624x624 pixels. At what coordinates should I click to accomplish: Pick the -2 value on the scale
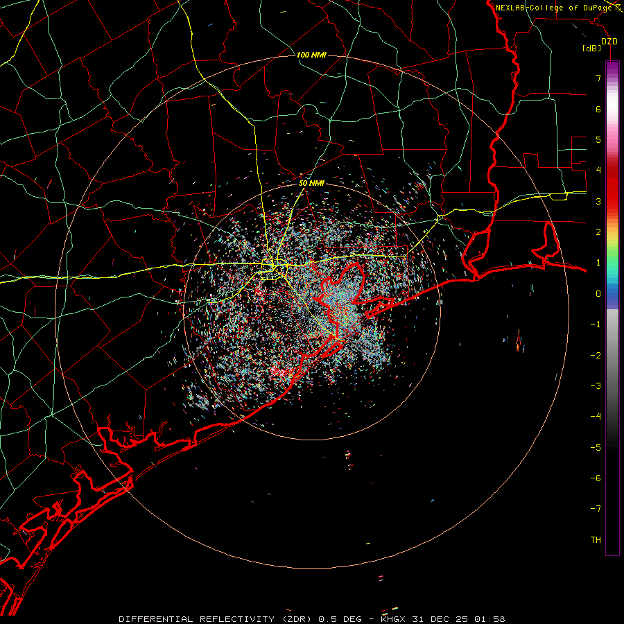pyautogui.click(x=596, y=356)
